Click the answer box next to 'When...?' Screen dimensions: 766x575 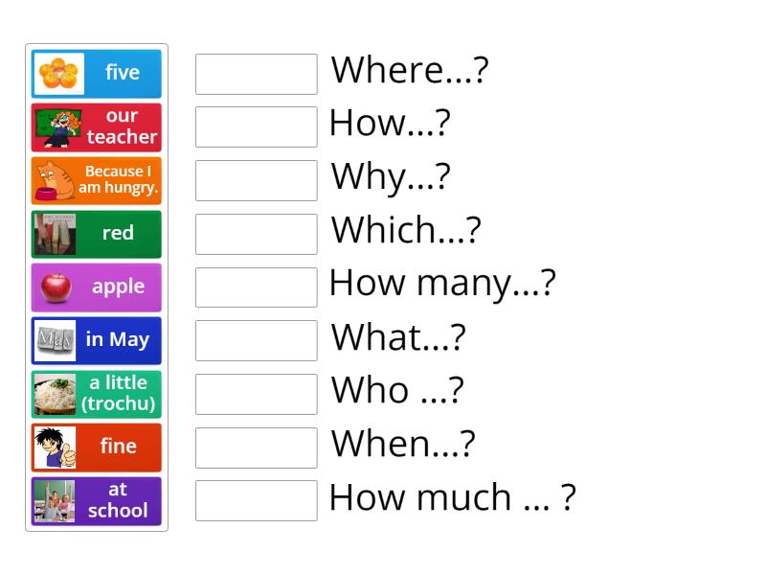point(256,447)
